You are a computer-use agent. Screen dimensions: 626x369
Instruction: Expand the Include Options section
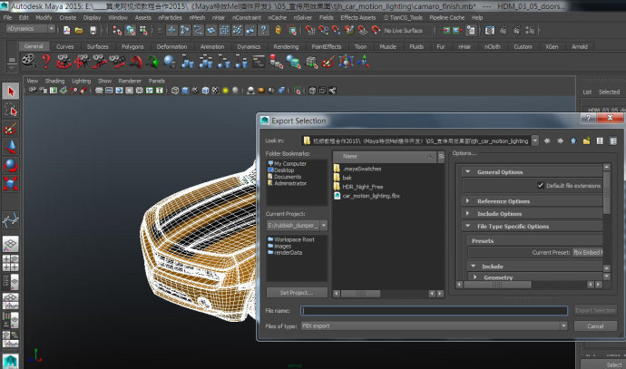click(x=468, y=213)
